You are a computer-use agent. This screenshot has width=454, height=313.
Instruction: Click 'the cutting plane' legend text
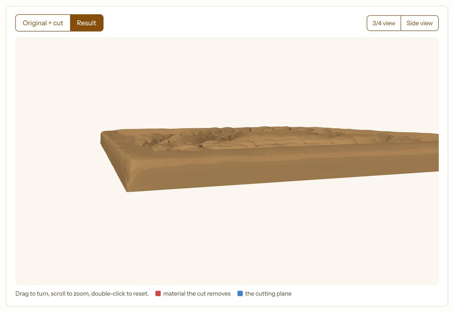click(x=268, y=293)
